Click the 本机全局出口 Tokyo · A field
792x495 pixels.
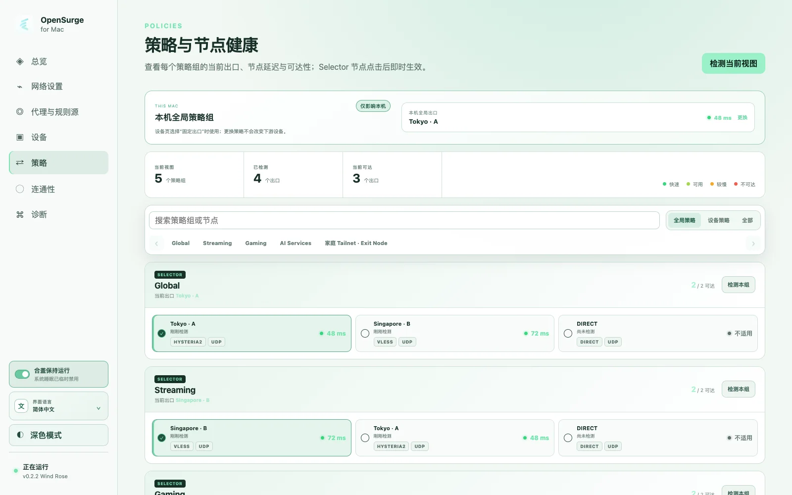click(x=578, y=117)
